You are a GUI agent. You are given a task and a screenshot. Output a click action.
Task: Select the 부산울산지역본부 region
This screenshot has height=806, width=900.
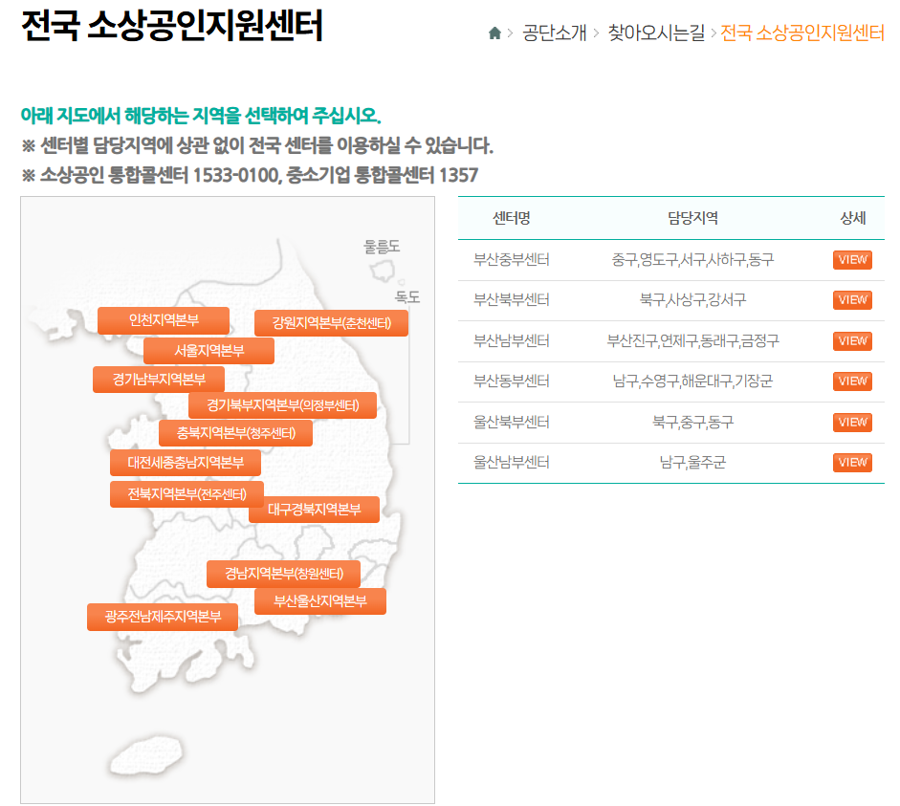pos(320,600)
